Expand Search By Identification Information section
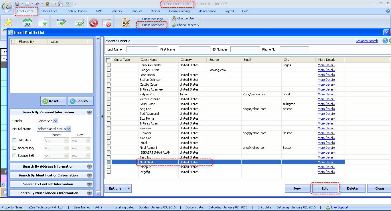 pos(89,175)
